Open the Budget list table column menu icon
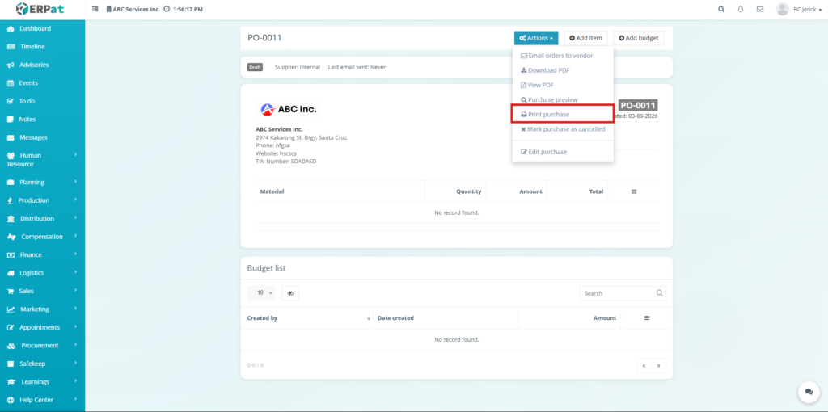The height and width of the screenshot is (412, 828). [x=647, y=318]
